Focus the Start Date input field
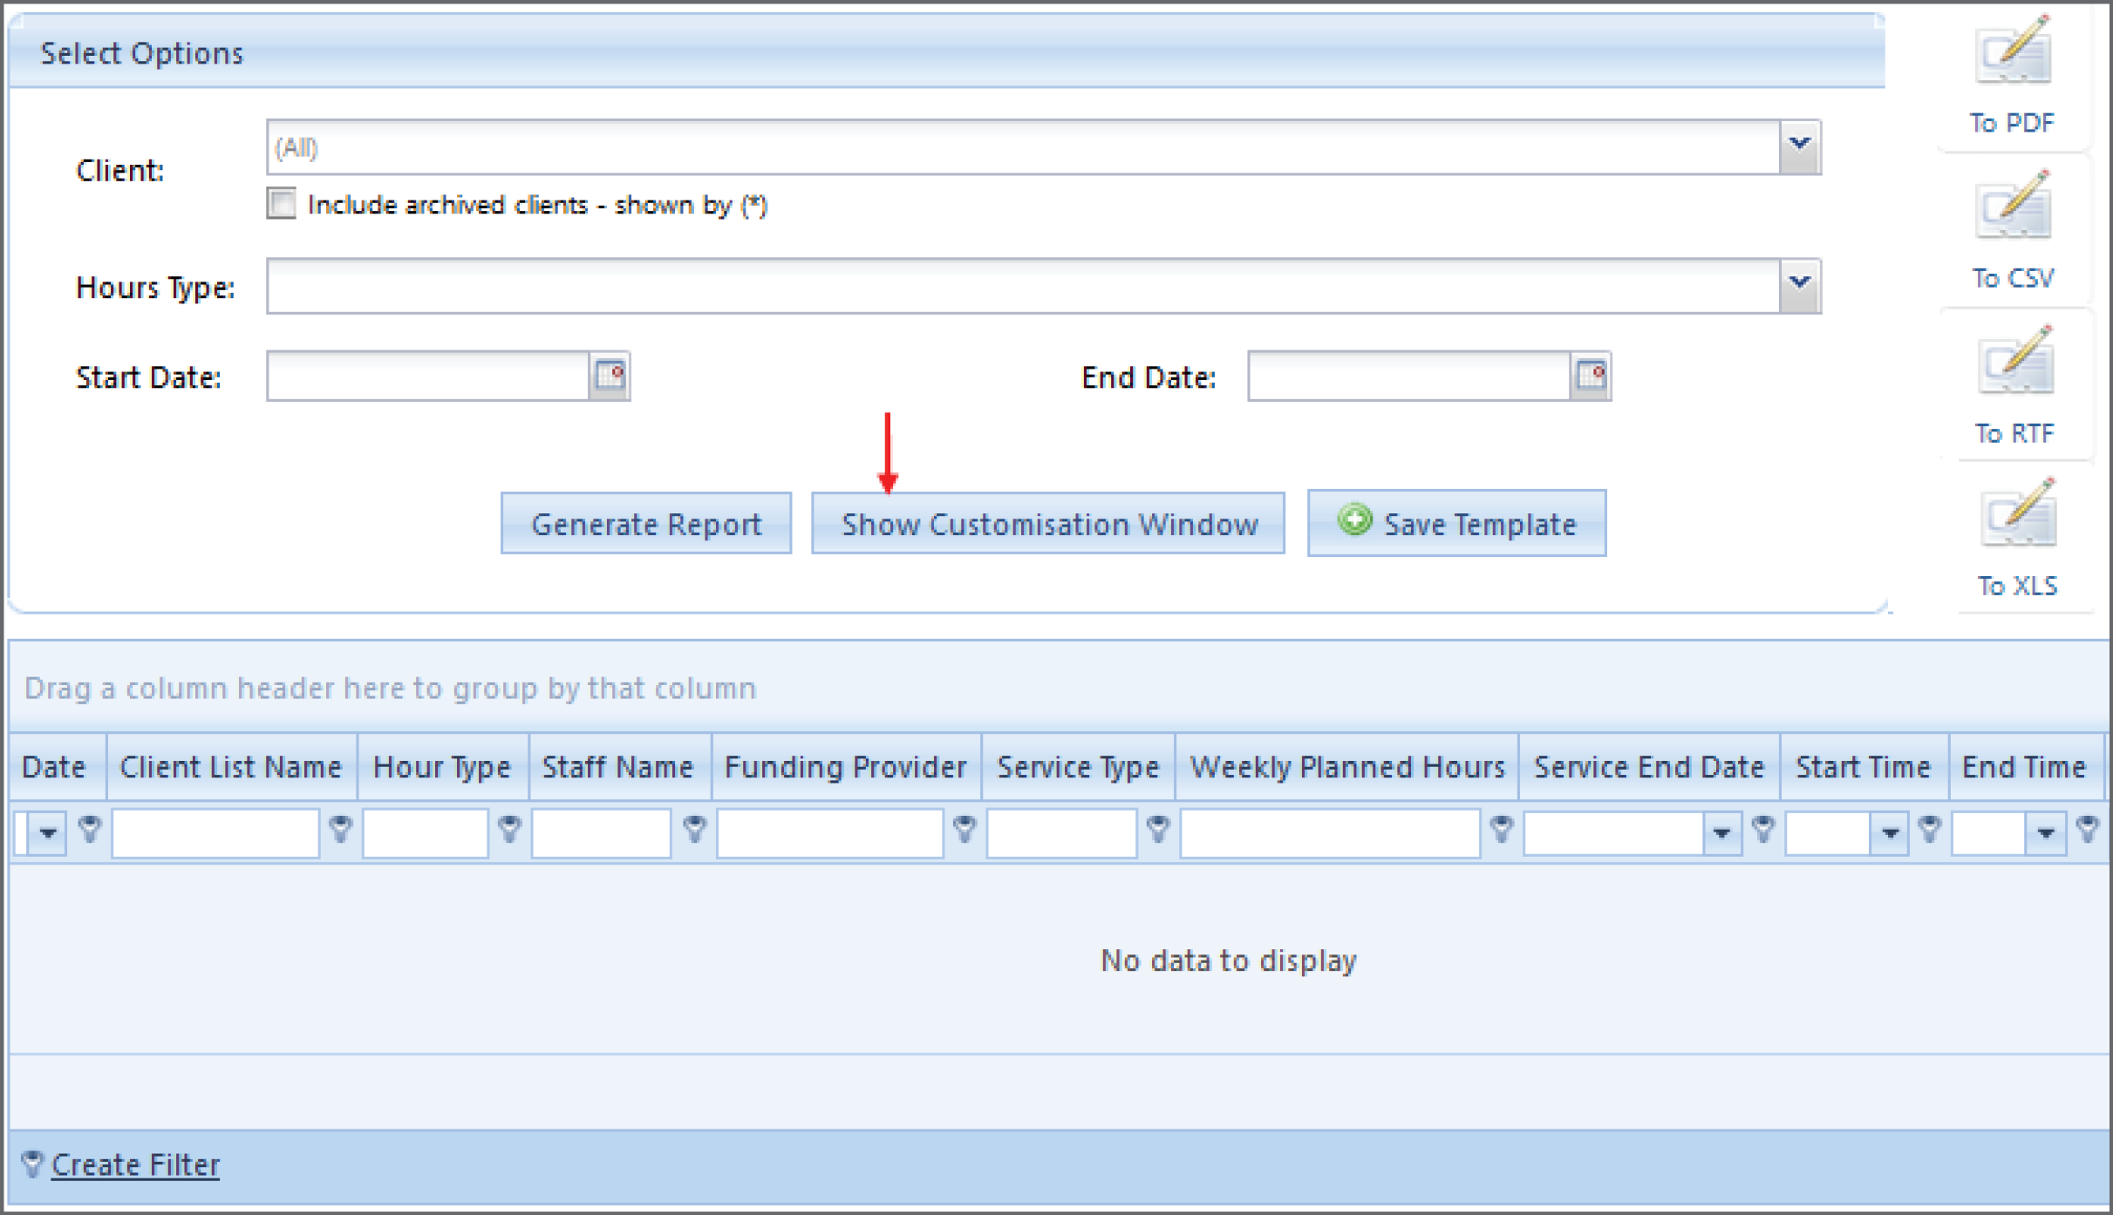Viewport: 2113px width, 1215px height. [x=429, y=377]
